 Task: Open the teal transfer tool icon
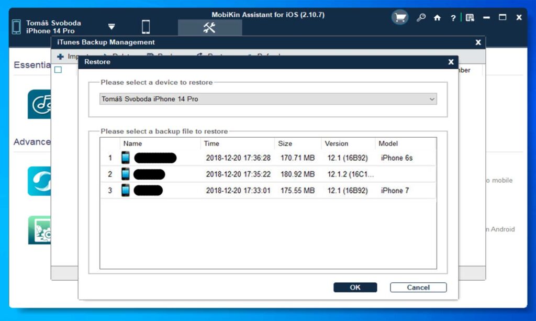(39, 181)
